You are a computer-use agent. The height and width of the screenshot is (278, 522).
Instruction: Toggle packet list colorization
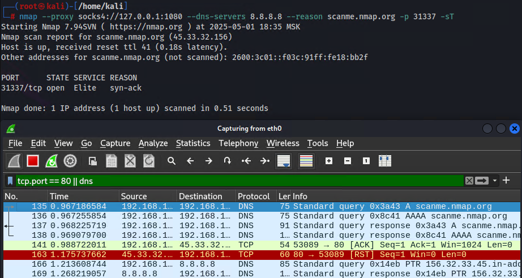point(306,161)
